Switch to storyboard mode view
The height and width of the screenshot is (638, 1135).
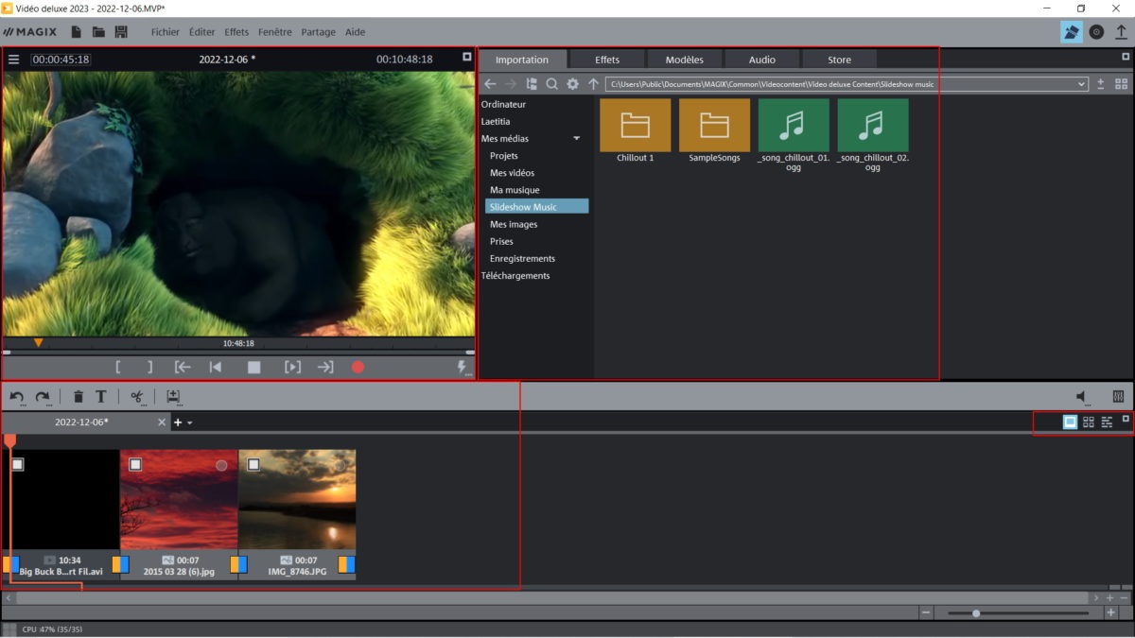[1071, 422]
